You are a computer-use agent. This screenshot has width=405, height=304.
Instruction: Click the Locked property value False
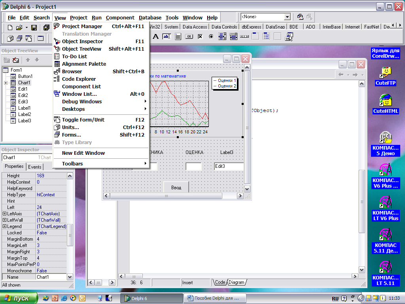point(51,233)
